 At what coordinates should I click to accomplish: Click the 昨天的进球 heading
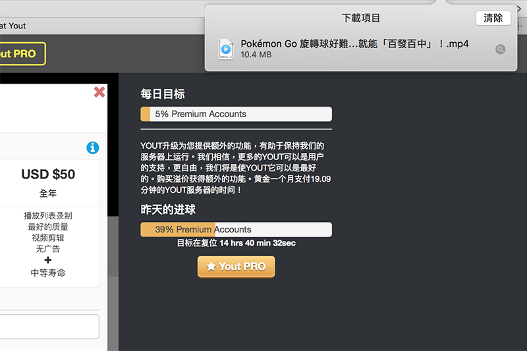(x=168, y=209)
